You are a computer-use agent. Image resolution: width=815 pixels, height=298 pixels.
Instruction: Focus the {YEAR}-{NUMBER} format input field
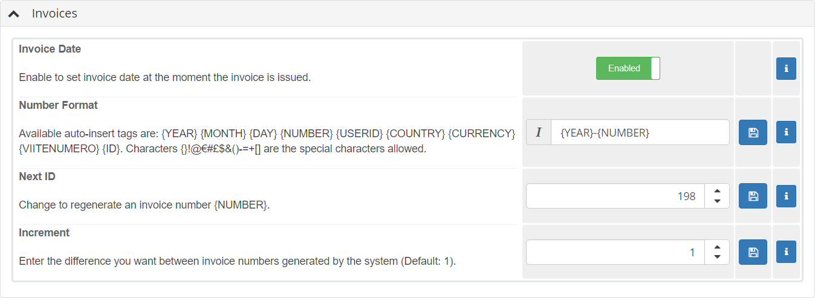pyautogui.click(x=640, y=132)
